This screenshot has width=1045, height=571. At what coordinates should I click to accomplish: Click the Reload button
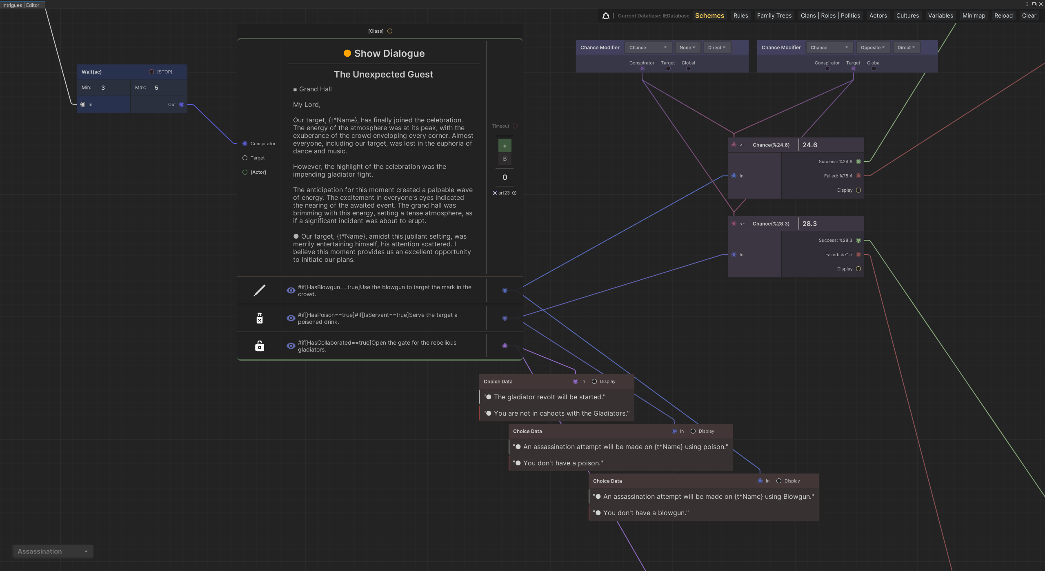pos(1003,15)
